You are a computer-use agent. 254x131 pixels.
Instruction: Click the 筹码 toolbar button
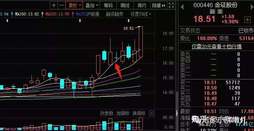pos(108,5)
